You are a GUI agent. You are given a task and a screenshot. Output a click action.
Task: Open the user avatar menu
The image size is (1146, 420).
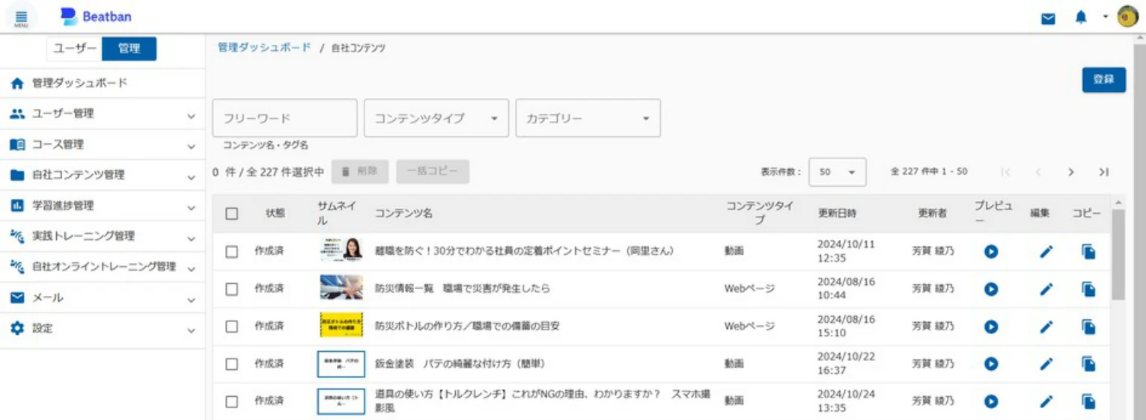(1127, 17)
